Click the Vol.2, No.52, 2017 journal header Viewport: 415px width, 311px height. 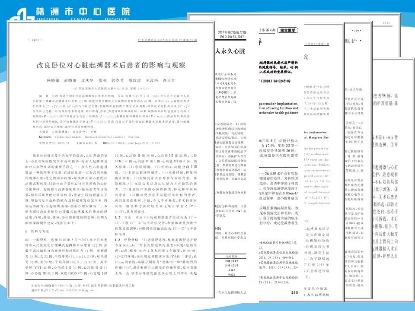coord(231,37)
